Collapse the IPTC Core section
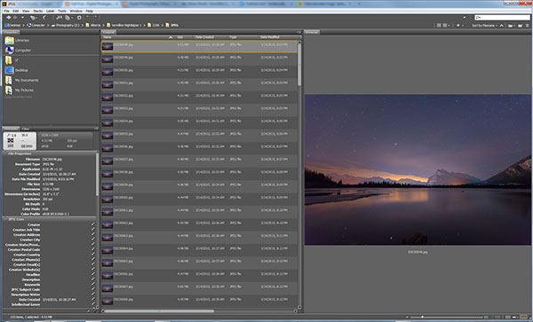 [x=5, y=219]
